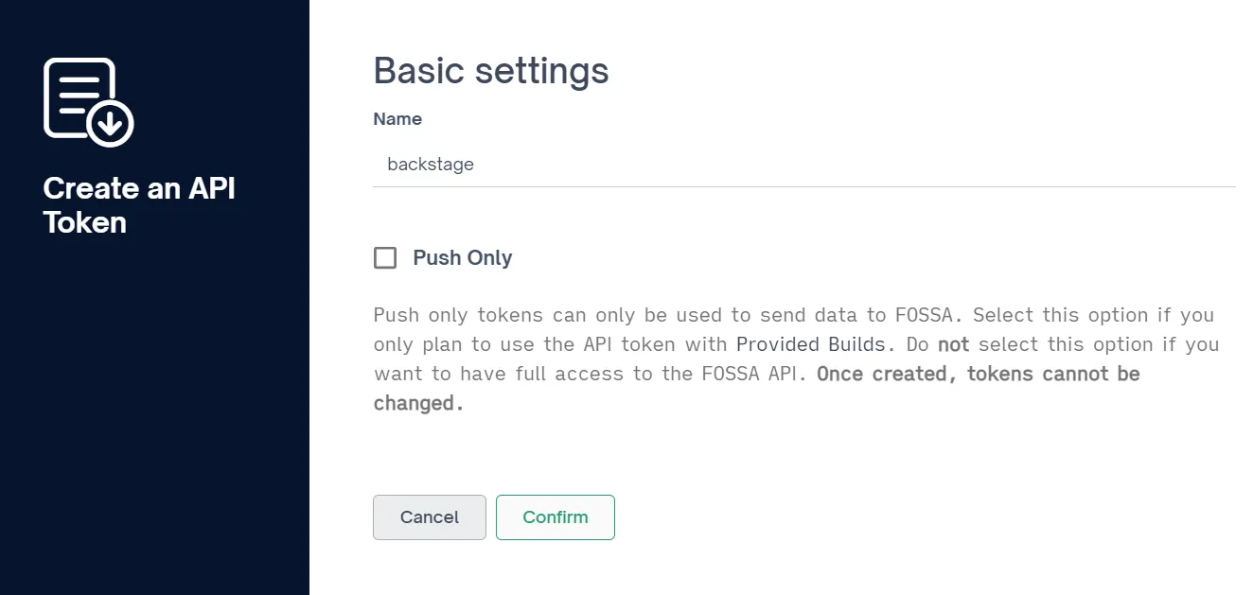Click the "Name" field label
The image size is (1253, 595).
(397, 119)
